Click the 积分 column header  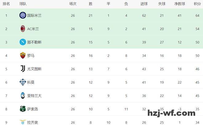197,4
